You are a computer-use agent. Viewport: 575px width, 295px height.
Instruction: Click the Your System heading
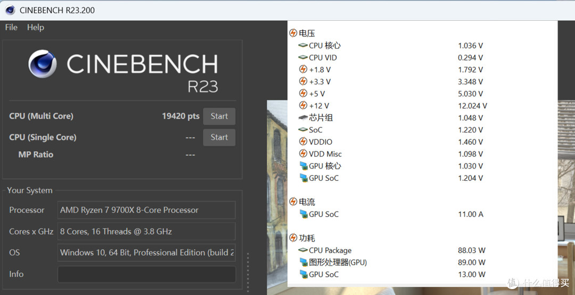point(30,190)
